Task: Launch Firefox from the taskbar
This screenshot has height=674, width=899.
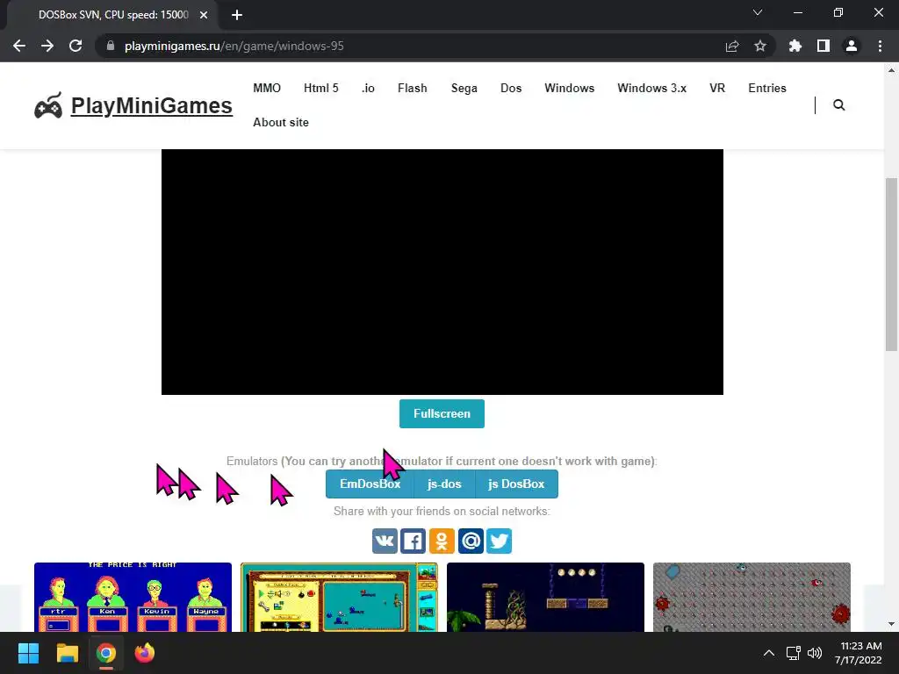Action: [145, 653]
